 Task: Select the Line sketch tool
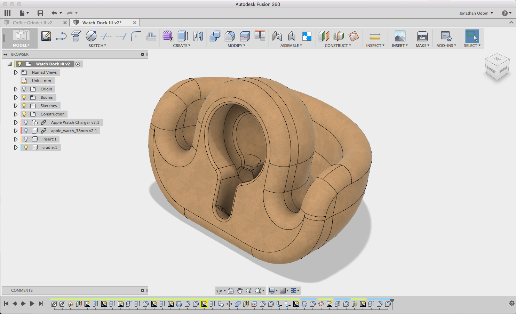tap(61, 36)
